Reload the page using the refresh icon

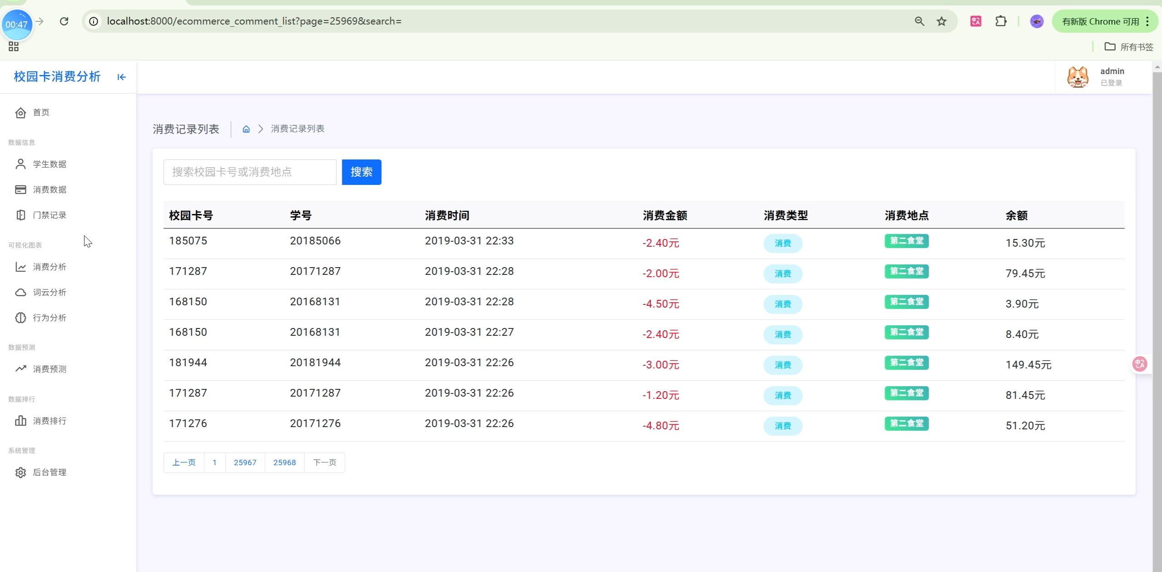pos(64,21)
